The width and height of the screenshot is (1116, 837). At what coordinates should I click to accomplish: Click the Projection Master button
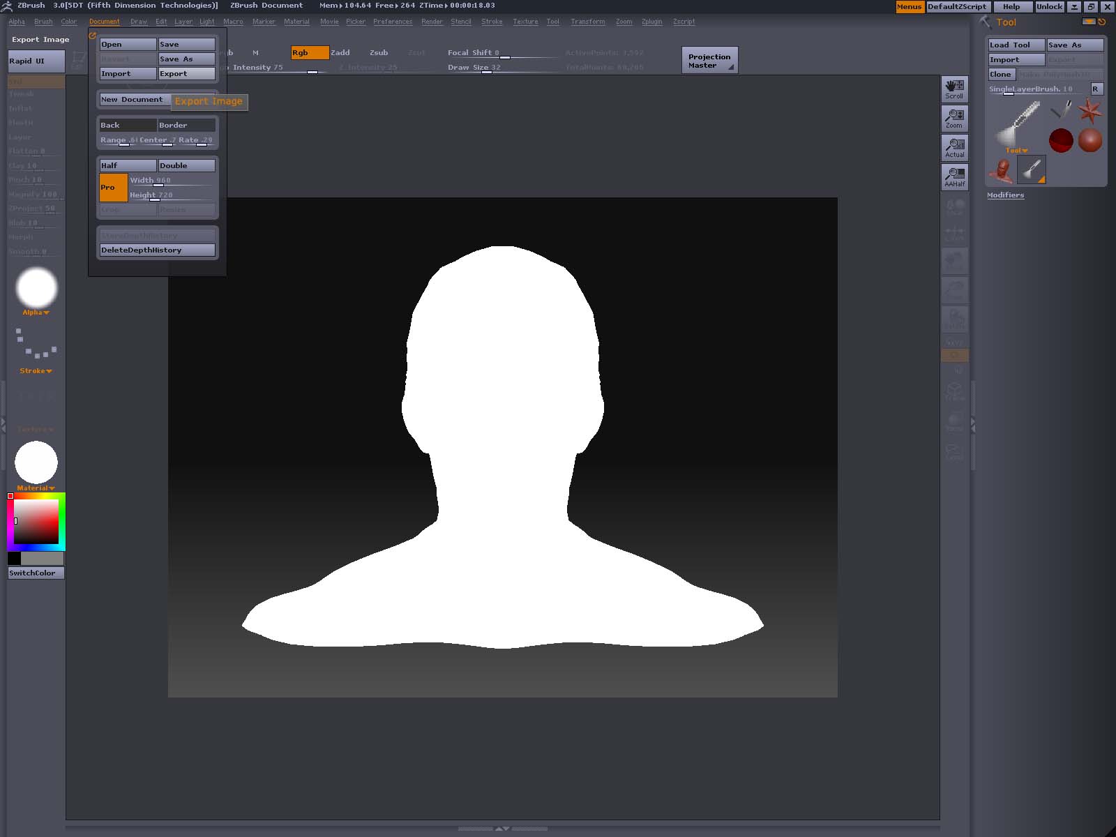709,61
